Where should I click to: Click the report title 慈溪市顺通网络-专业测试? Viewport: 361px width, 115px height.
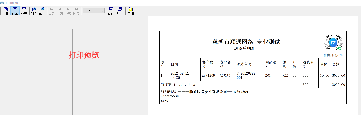[246, 42]
